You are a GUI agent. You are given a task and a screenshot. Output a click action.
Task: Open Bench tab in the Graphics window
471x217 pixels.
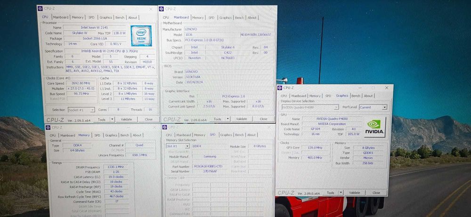(356, 96)
